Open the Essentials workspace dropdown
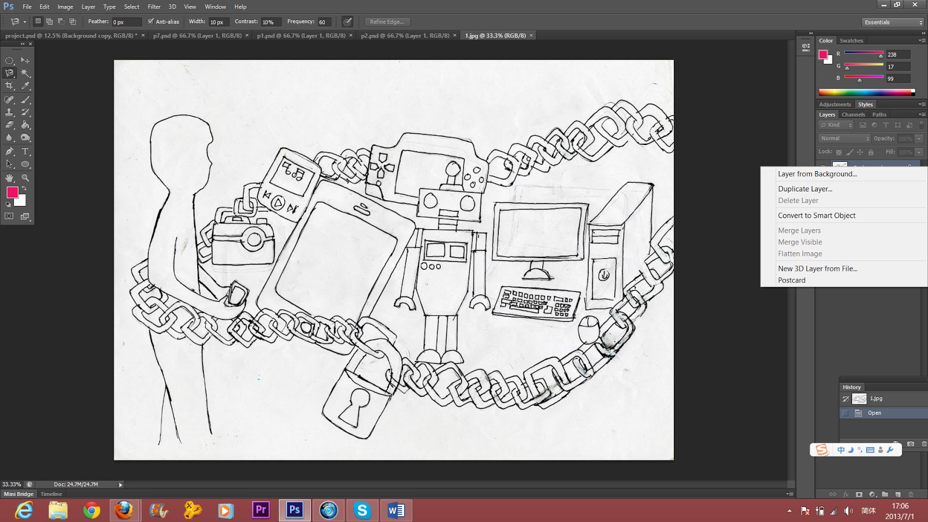This screenshot has width=928, height=522. (893, 22)
